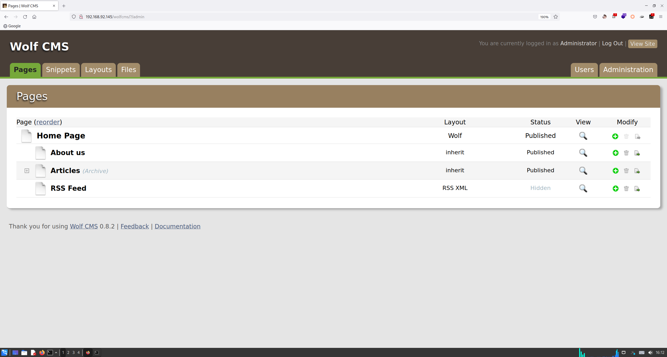
Task: View Articles using the magnifier icon
Action: [x=583, y=170]
